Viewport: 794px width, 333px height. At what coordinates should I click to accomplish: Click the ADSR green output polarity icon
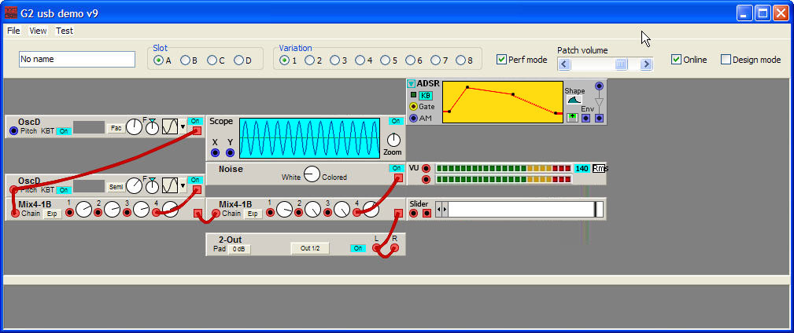point(572,118)
